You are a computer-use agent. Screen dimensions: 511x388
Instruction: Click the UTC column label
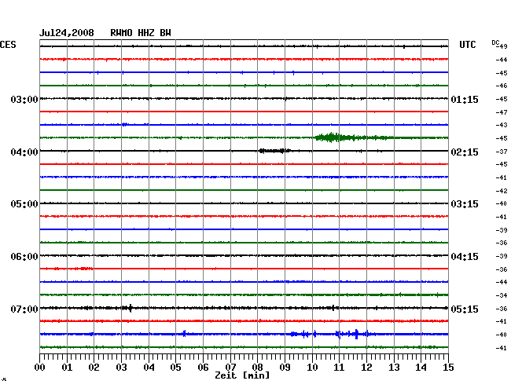point(468,45)
